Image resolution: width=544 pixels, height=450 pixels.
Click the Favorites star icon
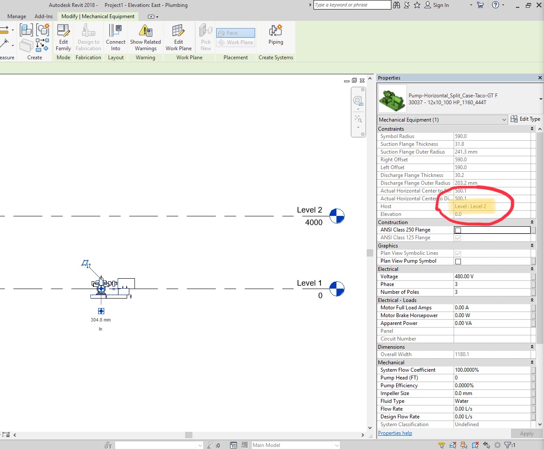click(417, 5)
